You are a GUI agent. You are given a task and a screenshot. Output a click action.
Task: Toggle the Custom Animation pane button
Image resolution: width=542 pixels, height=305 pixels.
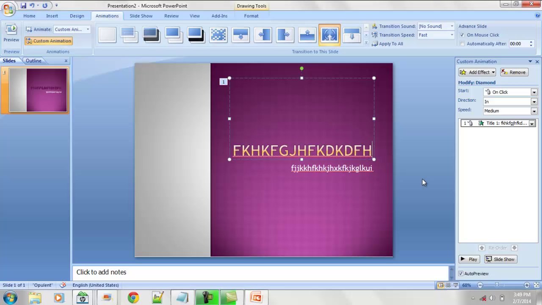[x=48, y=41]
